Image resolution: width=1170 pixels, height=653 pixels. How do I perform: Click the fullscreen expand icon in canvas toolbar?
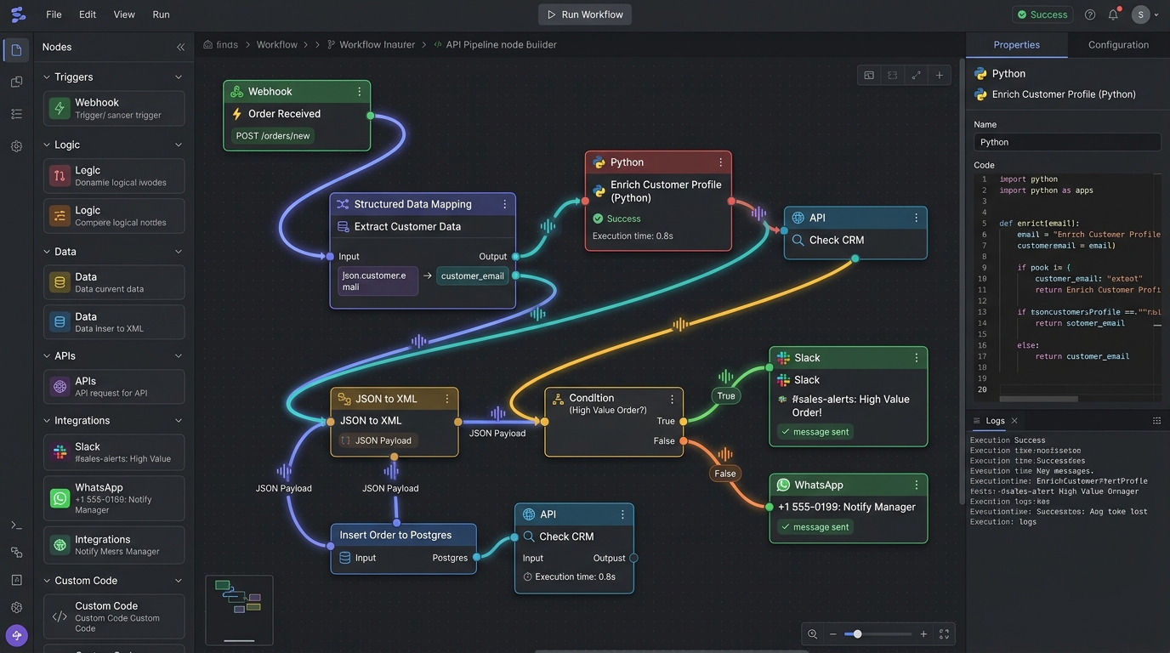(x=916, y=75)
